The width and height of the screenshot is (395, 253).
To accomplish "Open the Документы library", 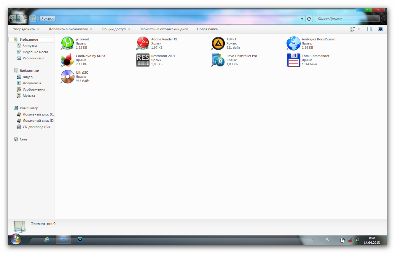I will point(32,83).
